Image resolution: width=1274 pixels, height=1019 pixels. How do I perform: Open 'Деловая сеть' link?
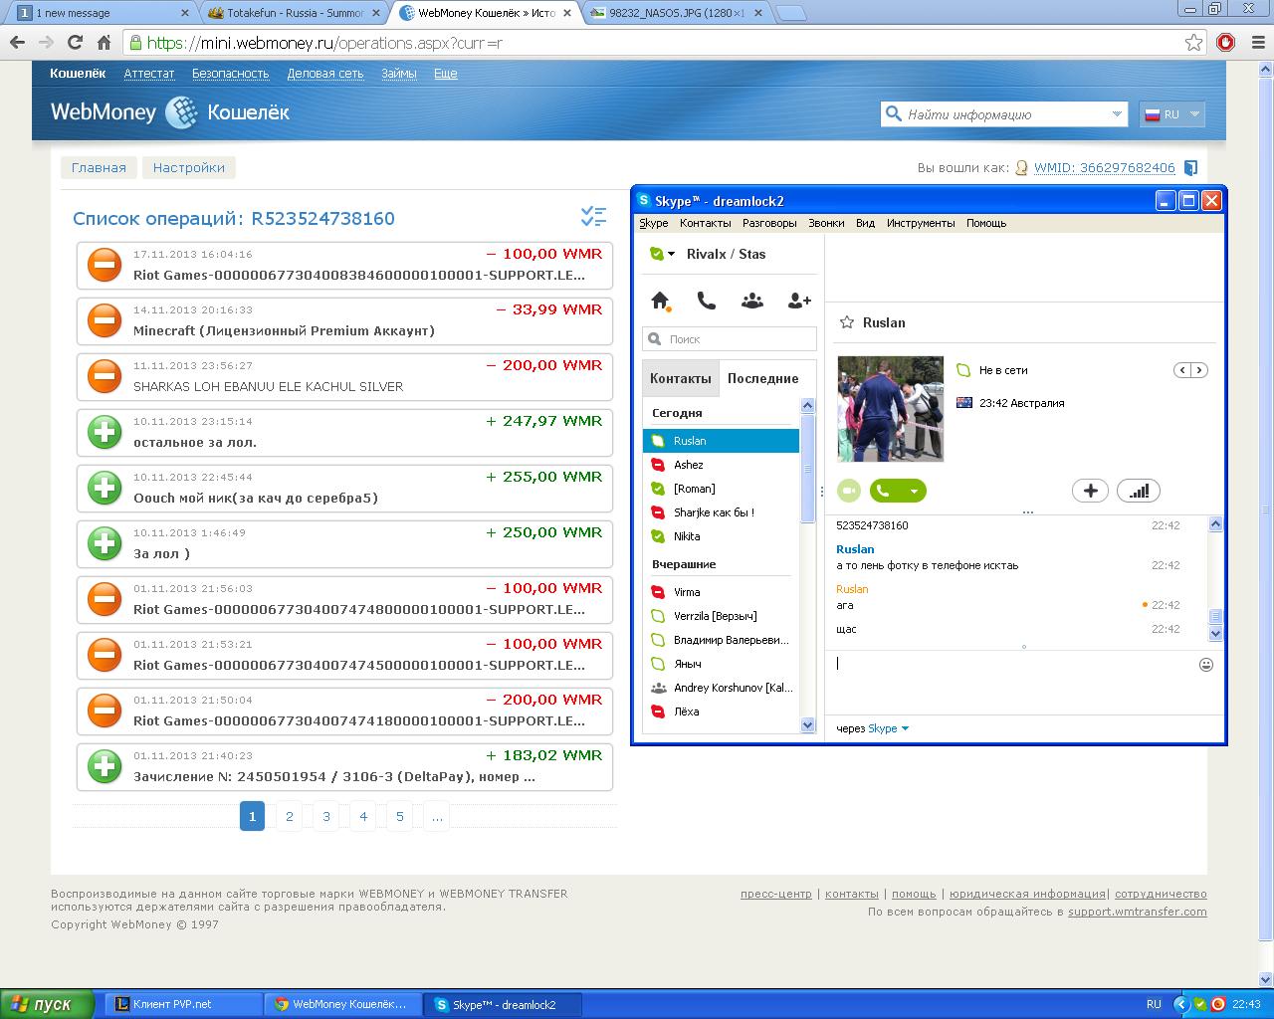pyautogui.click(x=325, y=74)
